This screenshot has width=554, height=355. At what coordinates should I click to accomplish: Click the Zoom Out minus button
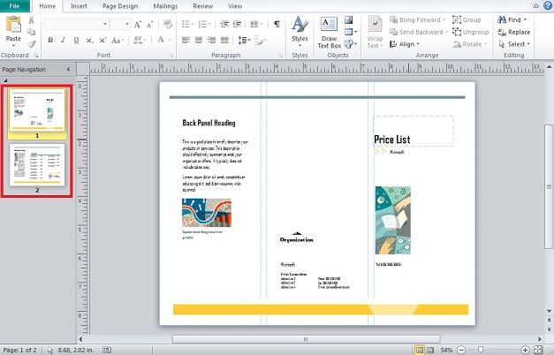click(461, 350)
